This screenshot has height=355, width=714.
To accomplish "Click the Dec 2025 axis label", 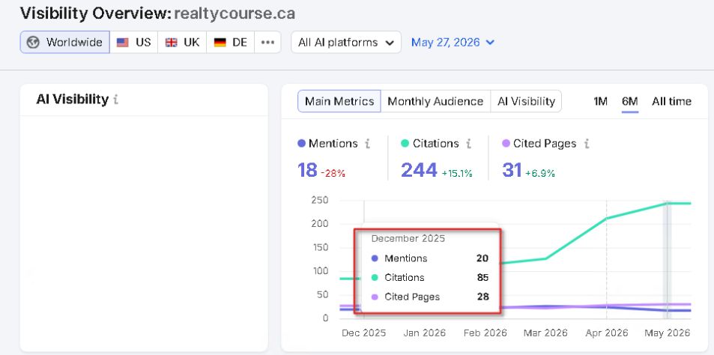I will click(x=364, y=333).
